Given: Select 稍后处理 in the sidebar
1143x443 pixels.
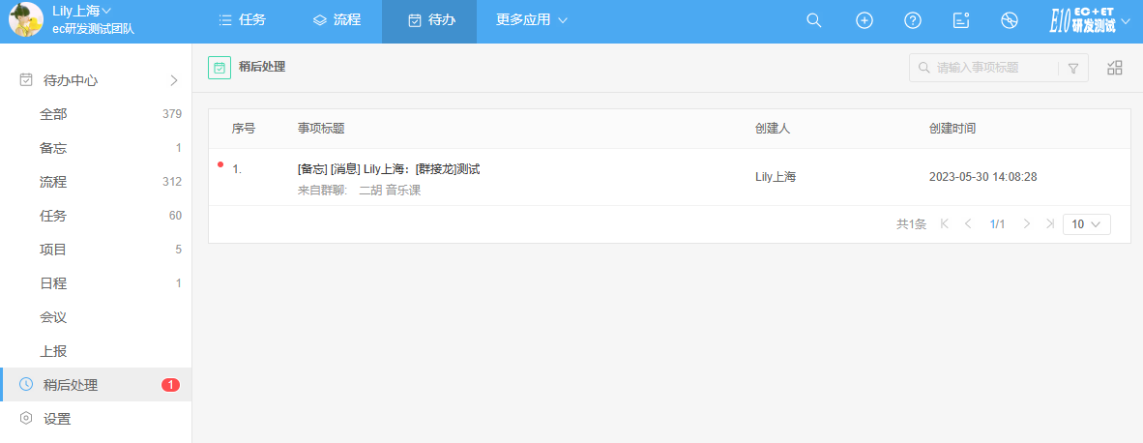Looking at the screenshot, I should pos(71,385).
